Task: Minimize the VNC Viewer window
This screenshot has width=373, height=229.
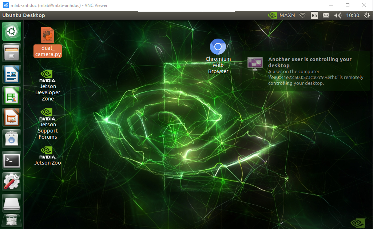Action: click(331, 5)
